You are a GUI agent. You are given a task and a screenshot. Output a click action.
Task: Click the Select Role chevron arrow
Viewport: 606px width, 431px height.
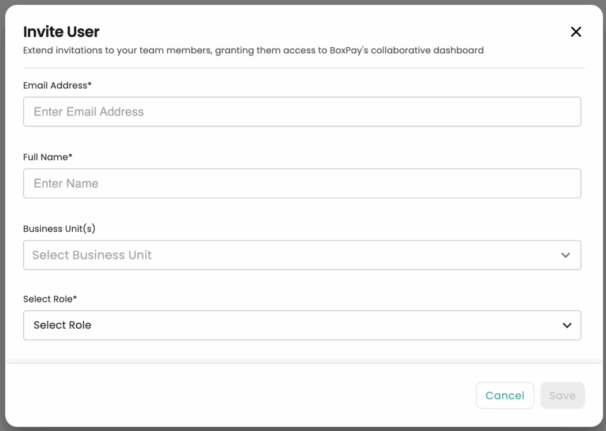[567, 326]
